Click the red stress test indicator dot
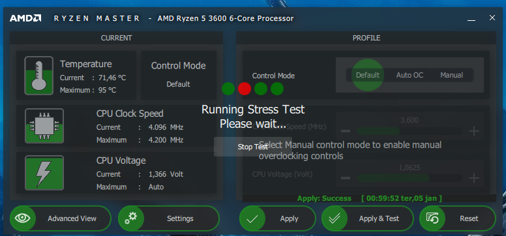 245,89
